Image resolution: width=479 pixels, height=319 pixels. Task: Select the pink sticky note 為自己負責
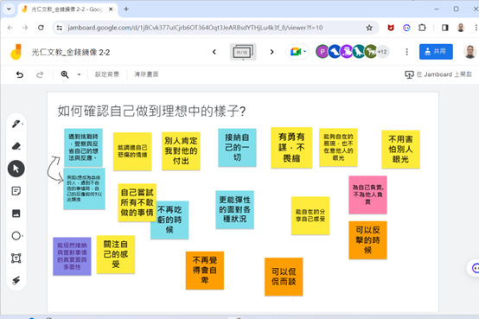click(367, 195)
